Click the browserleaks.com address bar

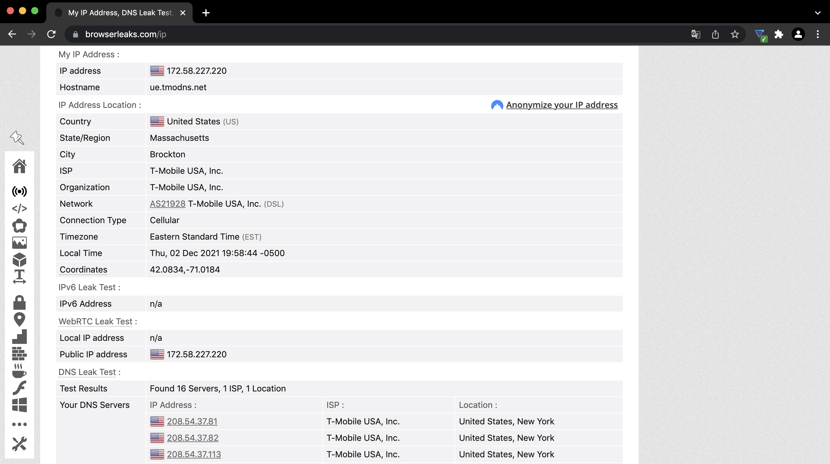click(126, 34)
